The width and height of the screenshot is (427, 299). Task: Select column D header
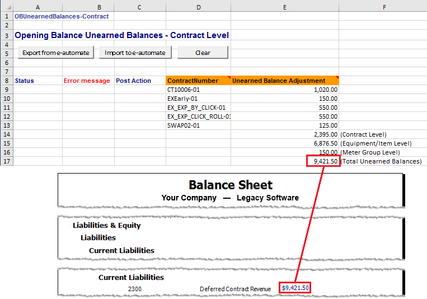coord(198,7)
